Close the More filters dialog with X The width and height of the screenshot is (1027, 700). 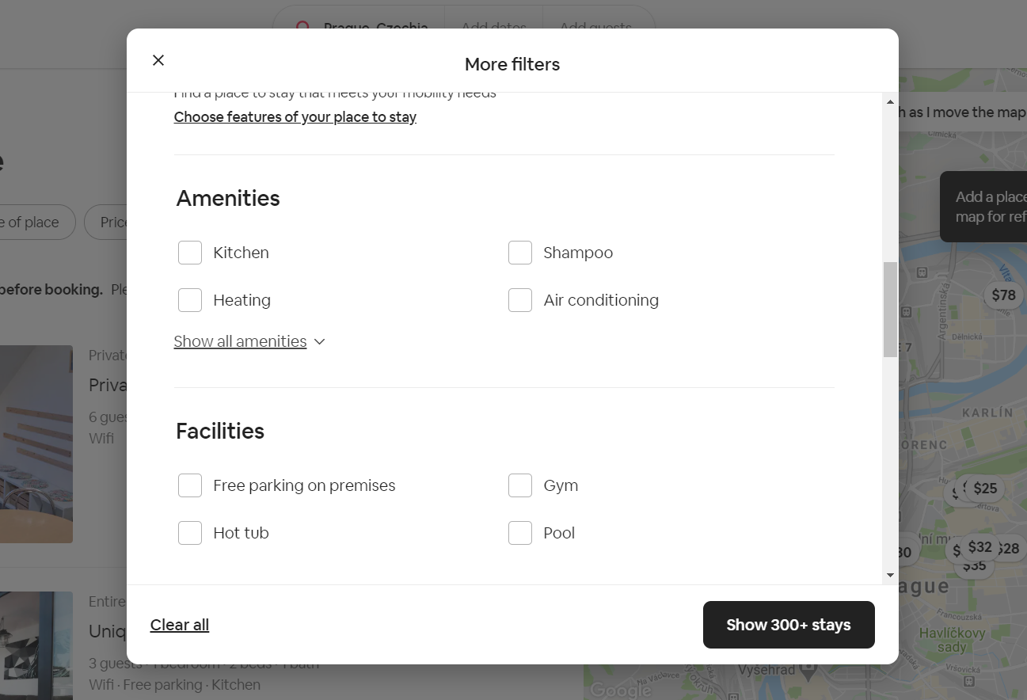coord(158,60)
